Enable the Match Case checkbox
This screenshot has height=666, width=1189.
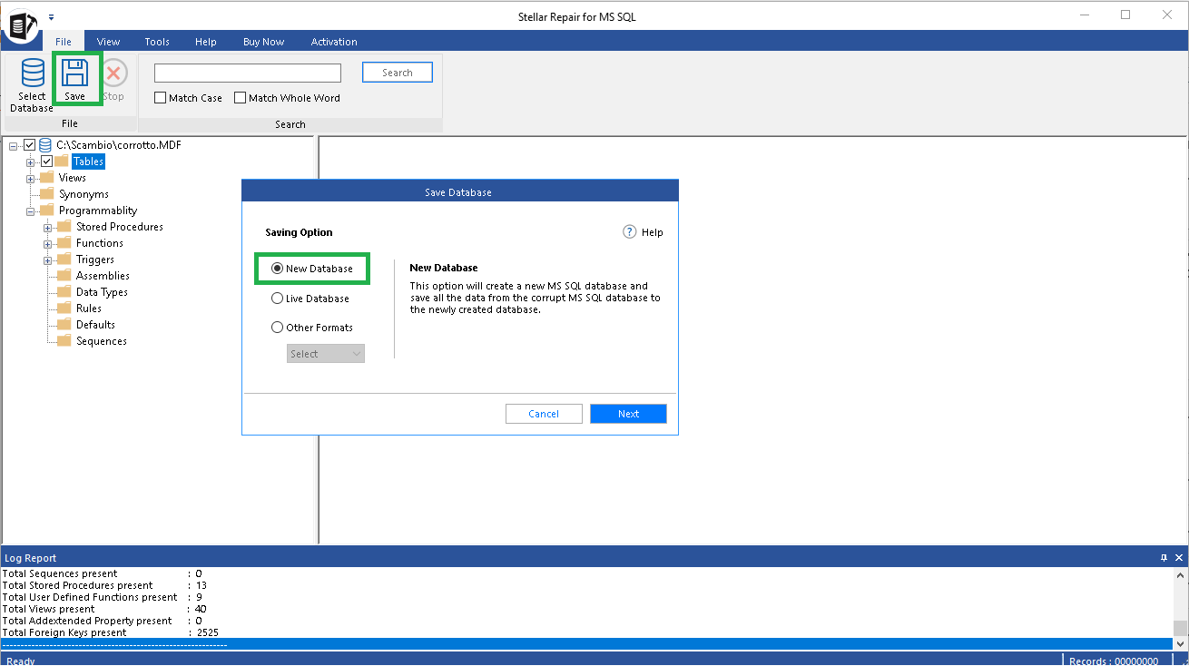[x=161, y=98]
